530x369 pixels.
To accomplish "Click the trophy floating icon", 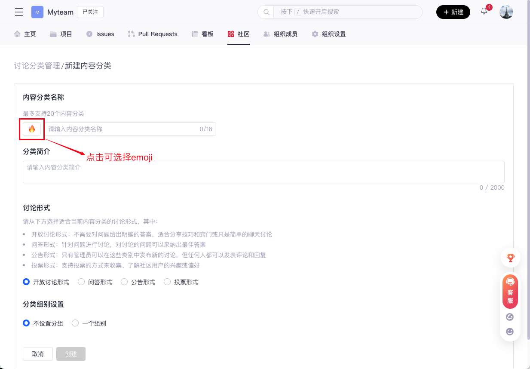I will tap(510, 258).
